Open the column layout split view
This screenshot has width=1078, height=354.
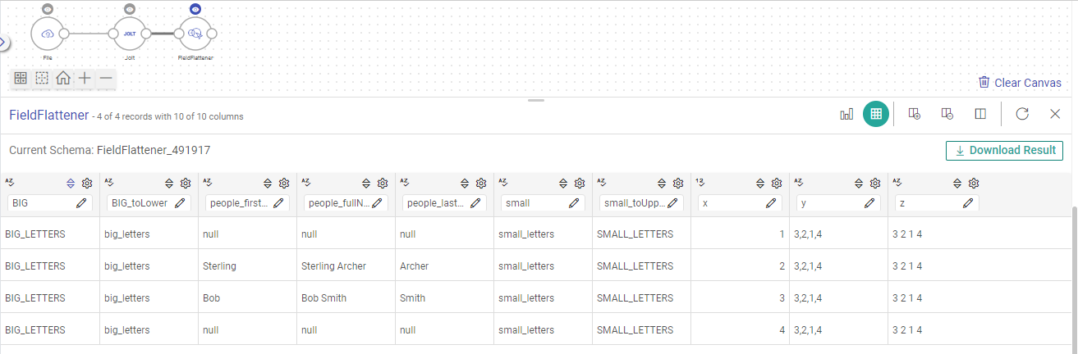(x=980, y=114)
